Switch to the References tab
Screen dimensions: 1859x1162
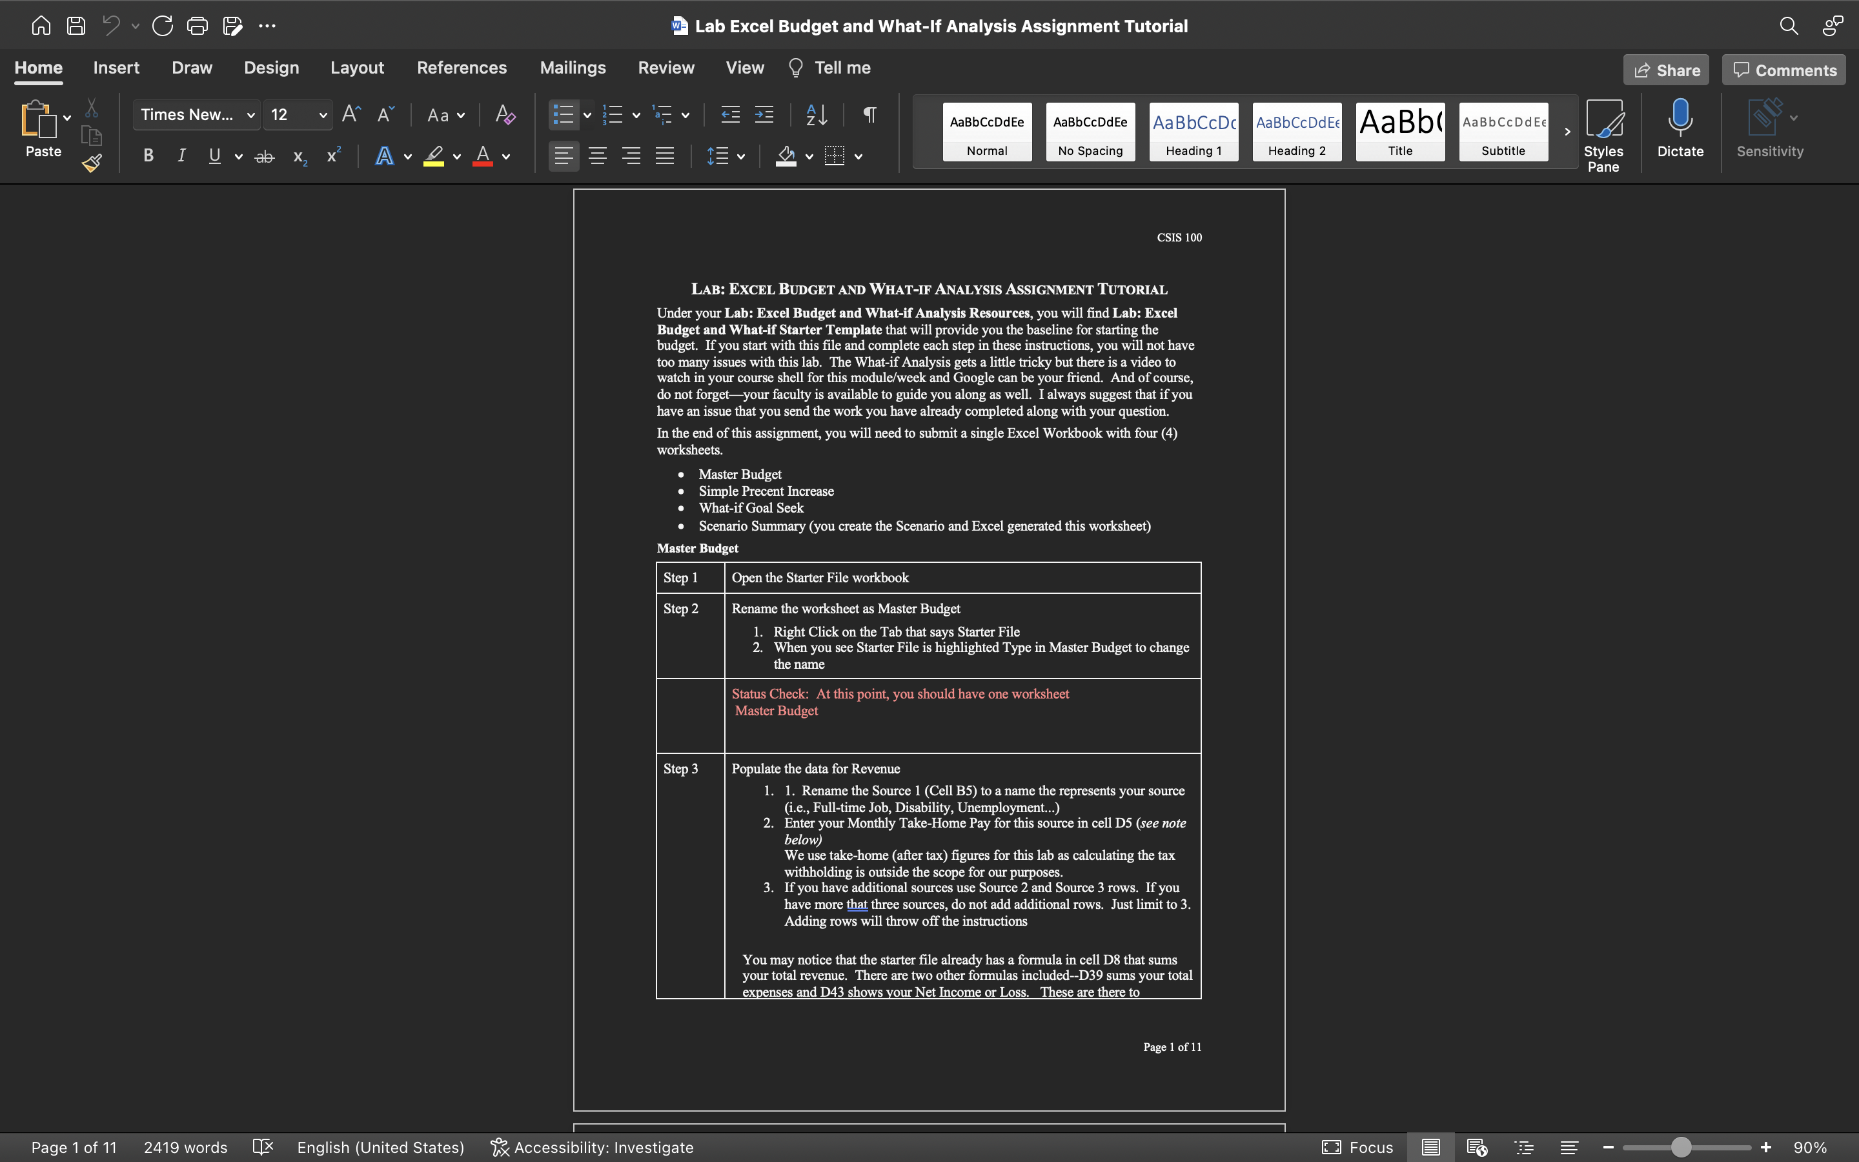coord(462,68)
